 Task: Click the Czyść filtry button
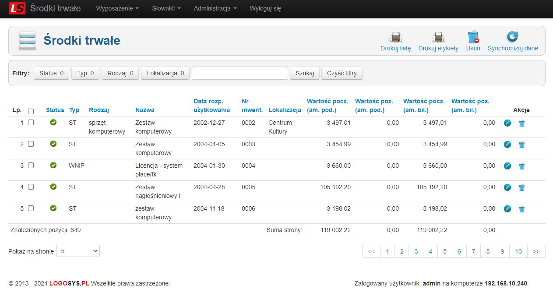pos(342,73)
